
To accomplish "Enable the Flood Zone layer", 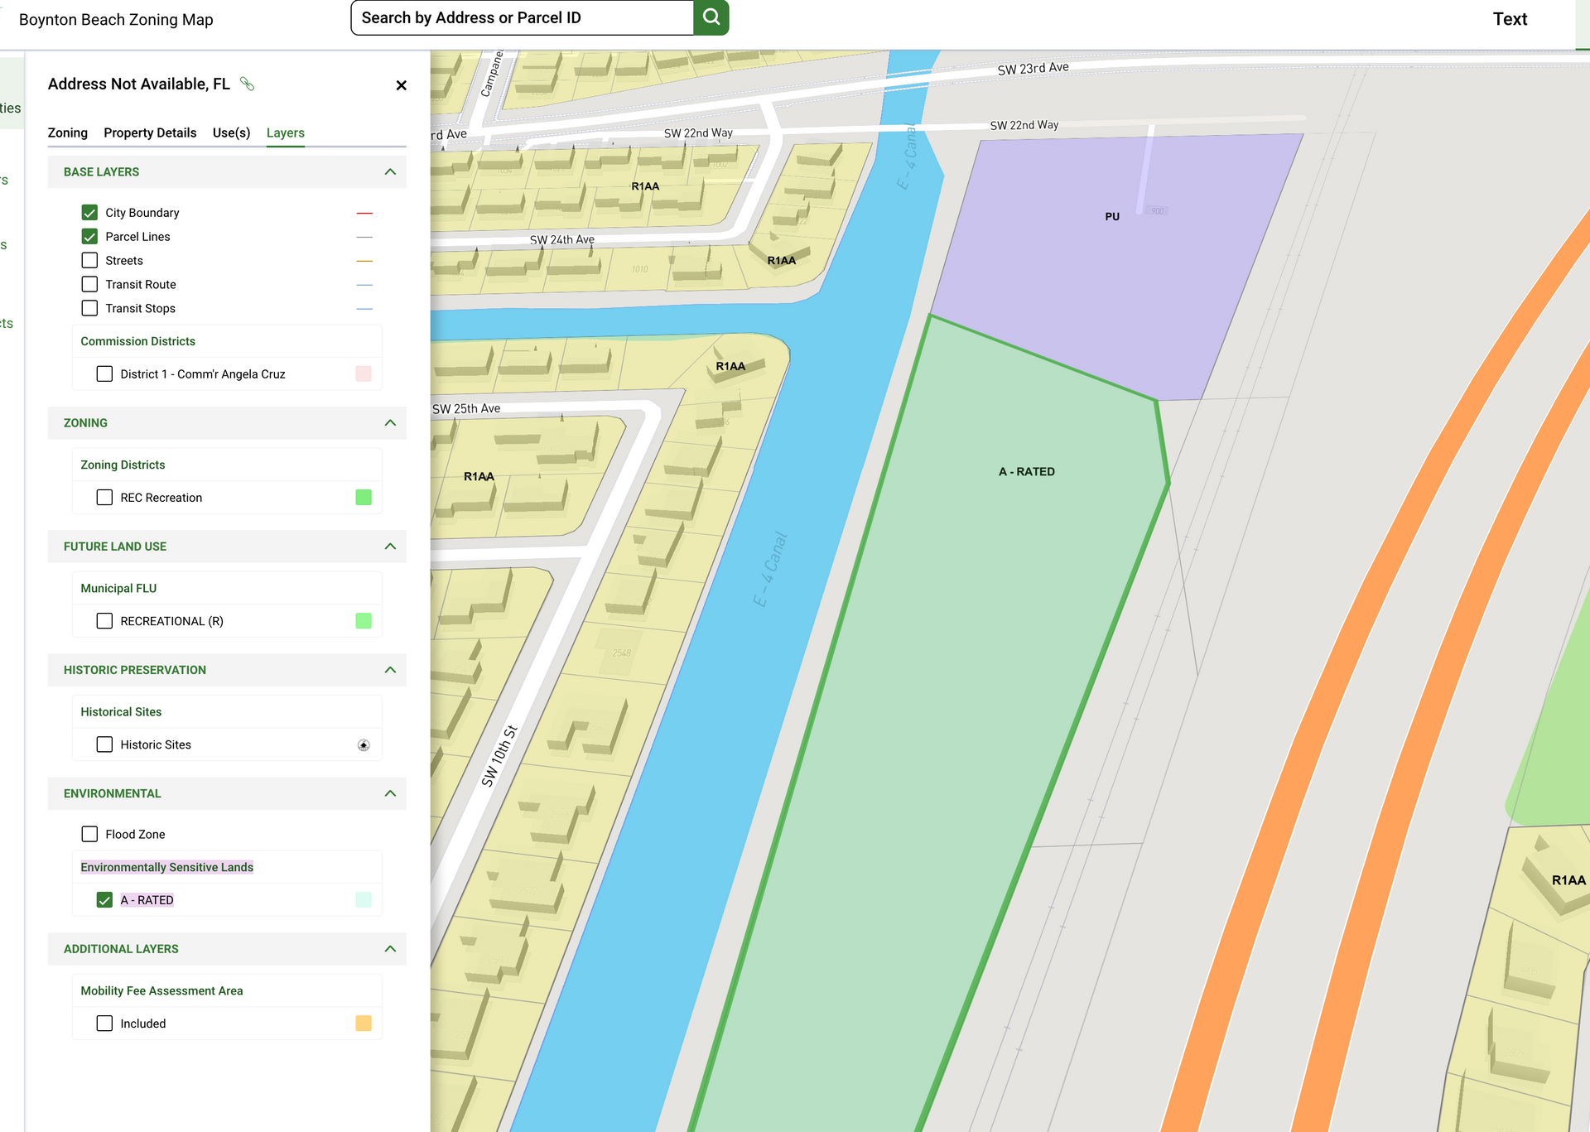I will click(x=89, y=834).
